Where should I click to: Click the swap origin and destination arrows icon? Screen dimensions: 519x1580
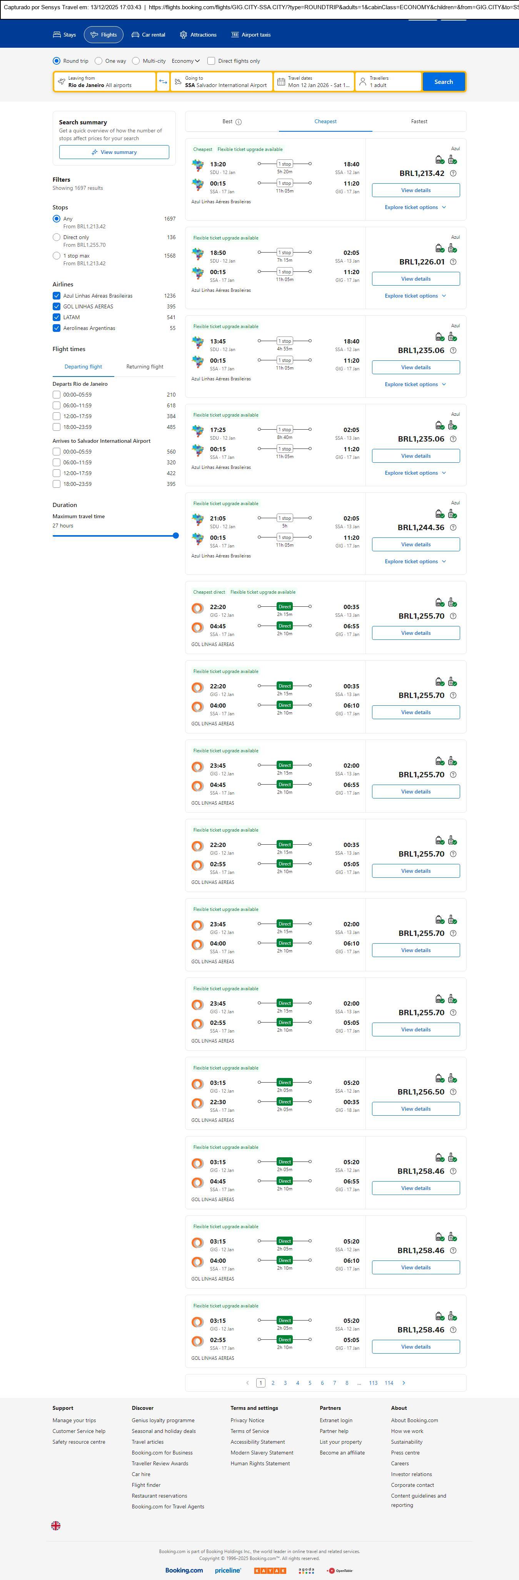163,82
